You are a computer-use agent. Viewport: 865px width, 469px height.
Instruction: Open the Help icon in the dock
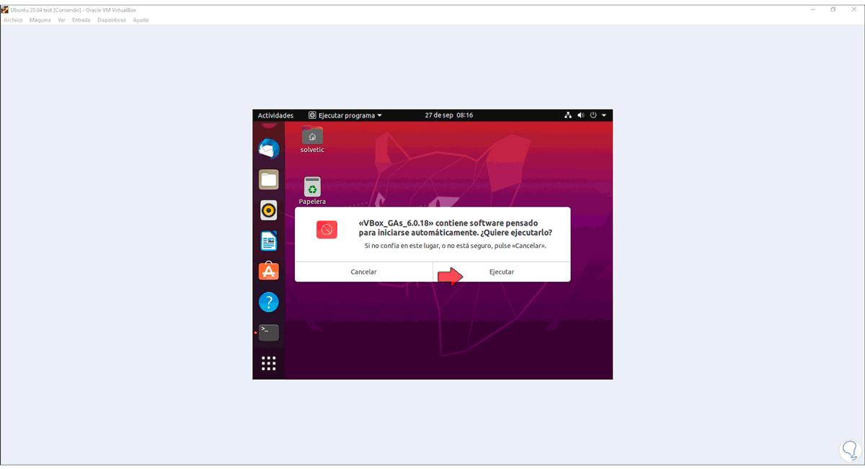point(269,302)
